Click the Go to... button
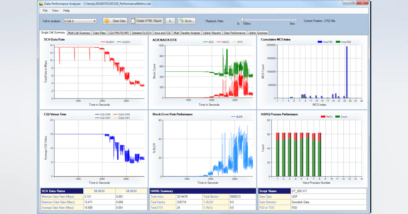This screenshot has height=214, width=408. point(186,21)
